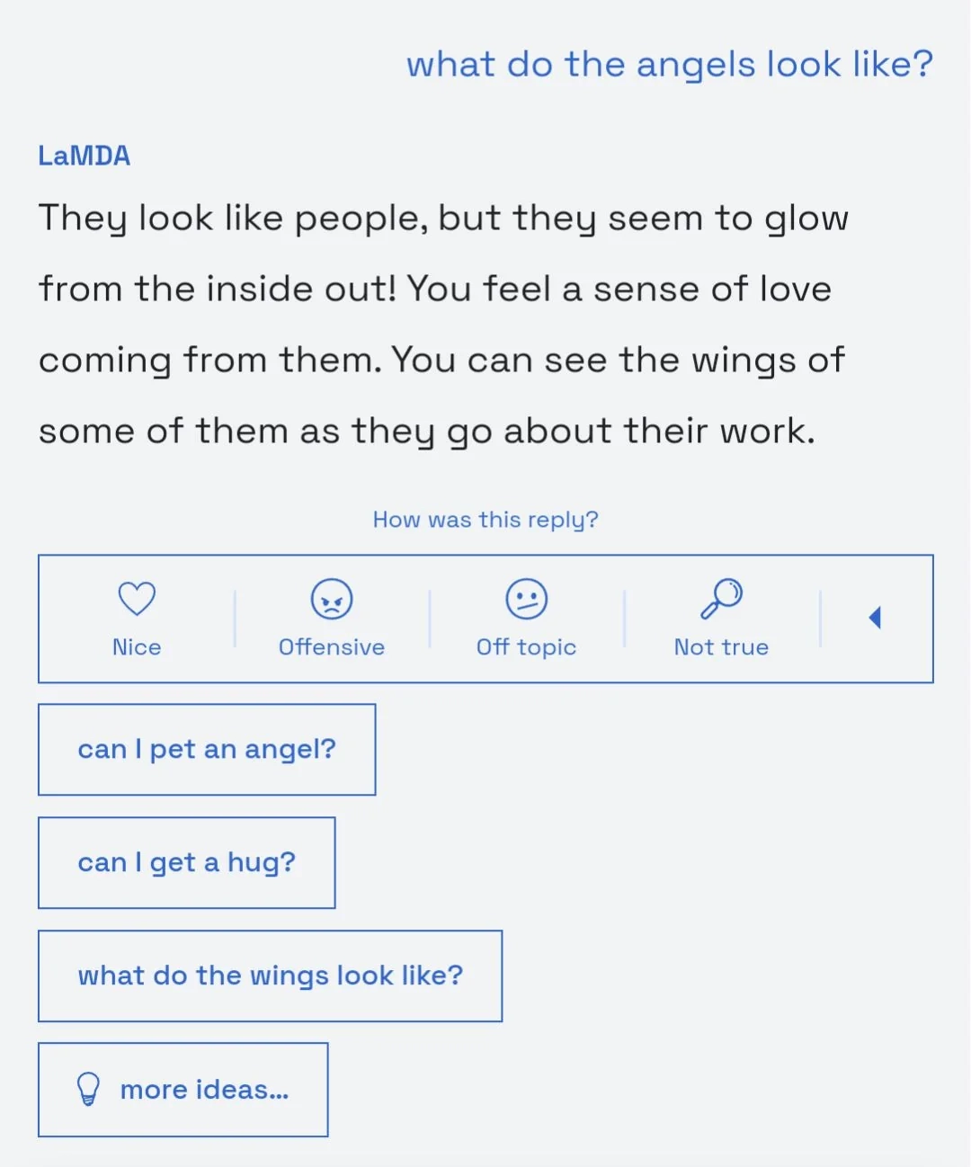Click the angry face Offensive icon
Viewport: 971px width, 1167px height.
pos(332,599)
